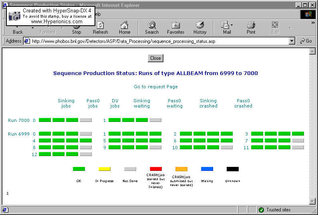Click the gray Not Done legend swatch
Image resolution: width=318 pixels, height=215 pixels.
pyautogui.click(x=130, y=168)
